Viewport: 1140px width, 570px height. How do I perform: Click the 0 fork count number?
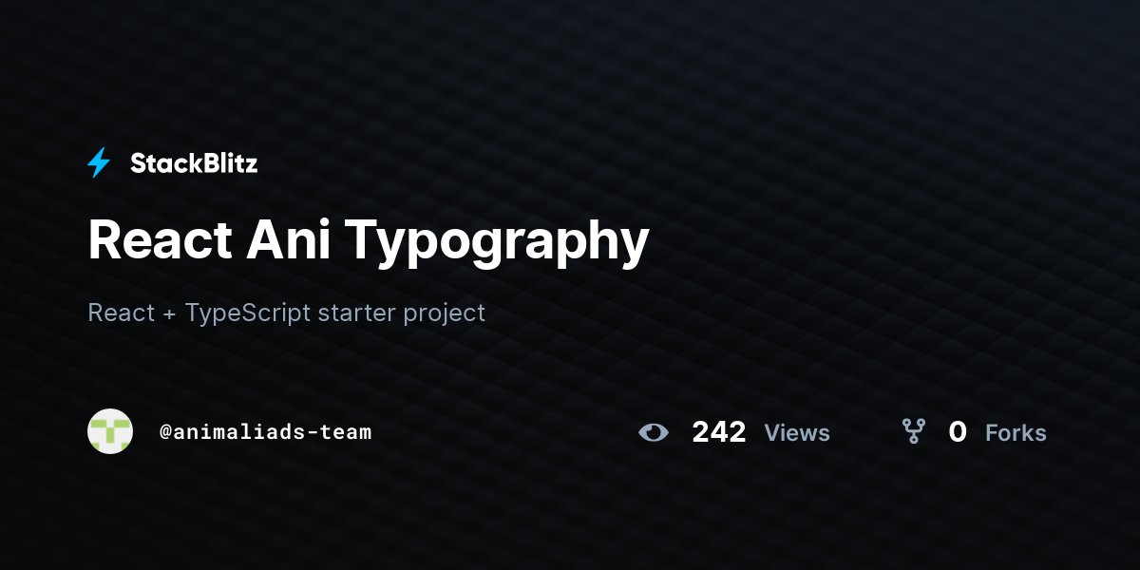pyautogui.click(x=958, y=432)
